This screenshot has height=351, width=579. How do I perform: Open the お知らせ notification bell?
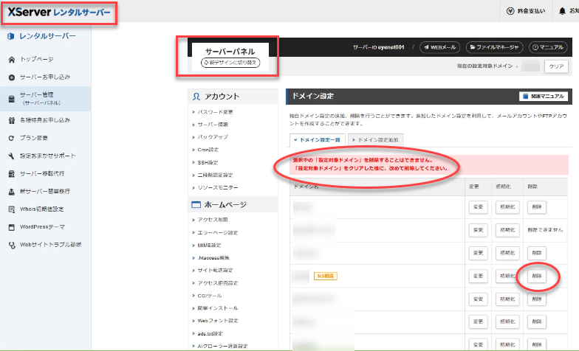click(x=567, y=12)
